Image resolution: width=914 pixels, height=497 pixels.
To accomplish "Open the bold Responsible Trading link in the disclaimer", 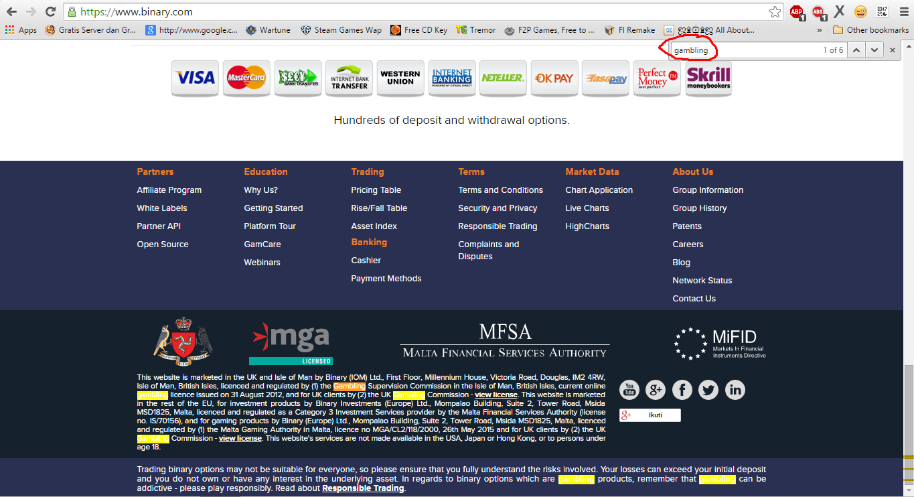I will (x=363, y=488).
